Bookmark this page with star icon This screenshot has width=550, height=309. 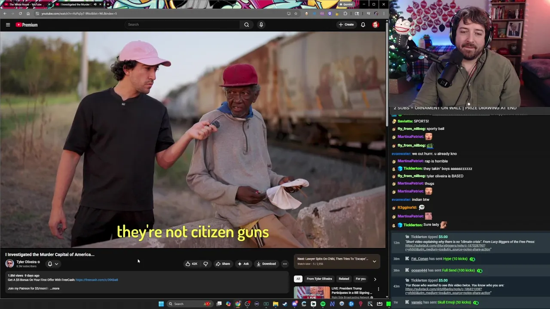pyautogui.click(x=296, y=13)
